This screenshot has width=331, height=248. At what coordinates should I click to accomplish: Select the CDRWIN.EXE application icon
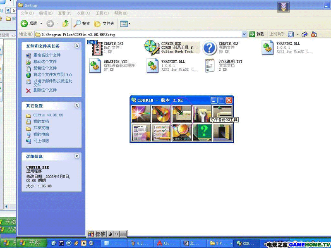tap(152, 48)
